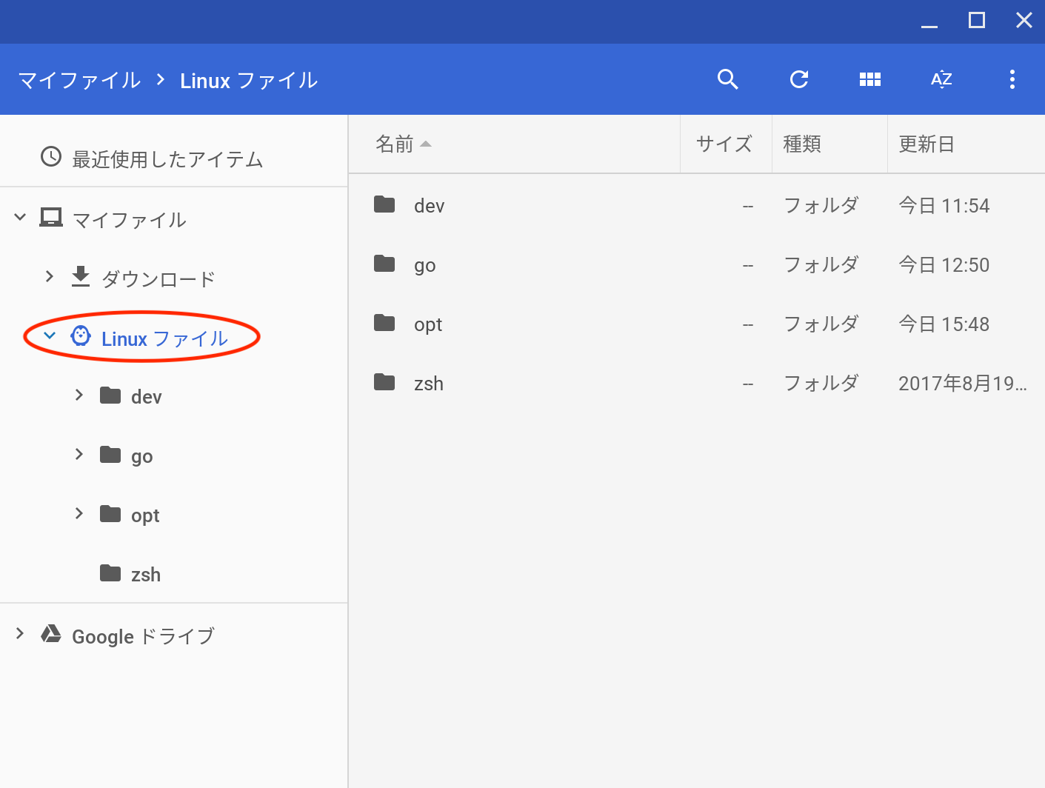Switch to thumbnail grid view
The height and width of the screenshot is (788, 1045).
(870, 79)
